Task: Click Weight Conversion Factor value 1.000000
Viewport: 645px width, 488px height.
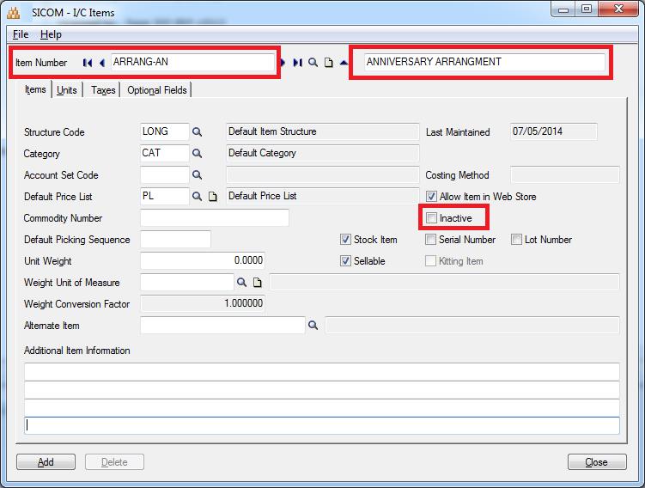Action: click(203, 303)
